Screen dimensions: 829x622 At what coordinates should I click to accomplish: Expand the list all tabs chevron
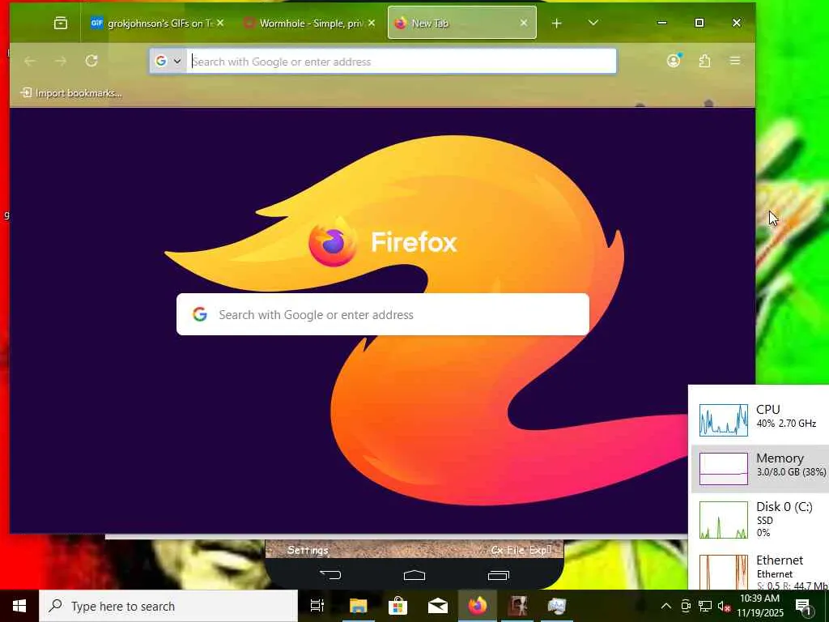[x=593, y=23]
